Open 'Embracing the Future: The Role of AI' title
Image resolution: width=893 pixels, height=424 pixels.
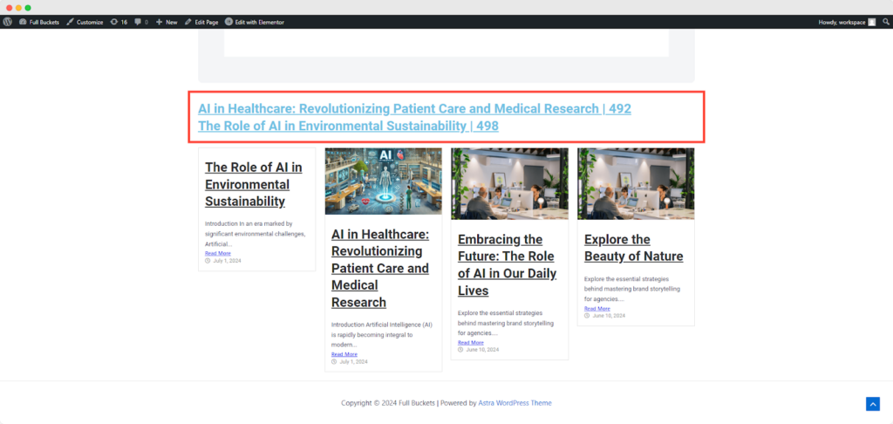pyautogui.click(x=507, y=264)
